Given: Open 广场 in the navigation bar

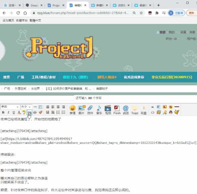Looking at the screenshot, I should pyautogui.click(x=21, y=77).
